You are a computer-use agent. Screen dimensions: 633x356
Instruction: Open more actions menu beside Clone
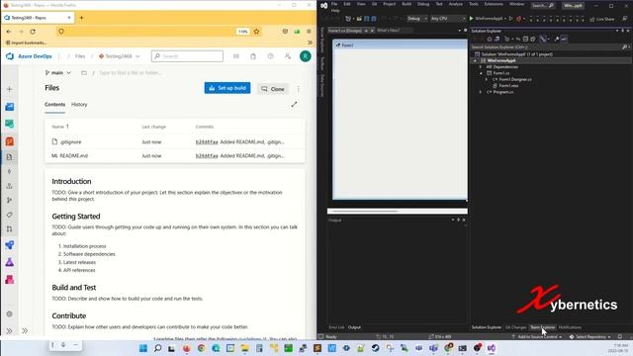pos(299,89)
